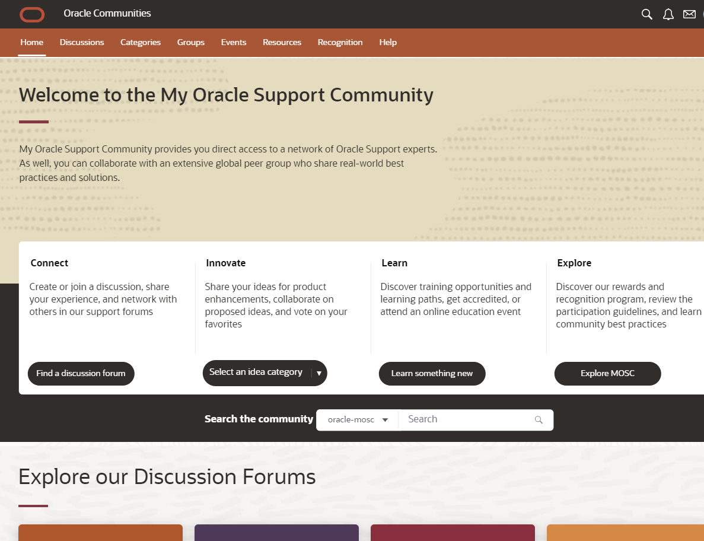Open the notifications bell
The image size is (704, 541).
click(668, 14)
